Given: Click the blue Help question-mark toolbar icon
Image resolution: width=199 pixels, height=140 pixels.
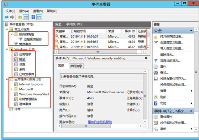Looking at the screenshot, I should tap(33, 17).
